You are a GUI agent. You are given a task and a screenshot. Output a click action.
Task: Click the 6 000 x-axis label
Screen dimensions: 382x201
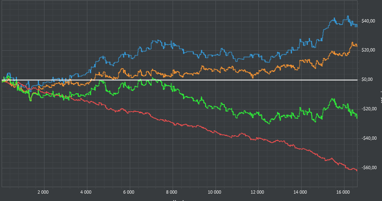pos(129,192)
